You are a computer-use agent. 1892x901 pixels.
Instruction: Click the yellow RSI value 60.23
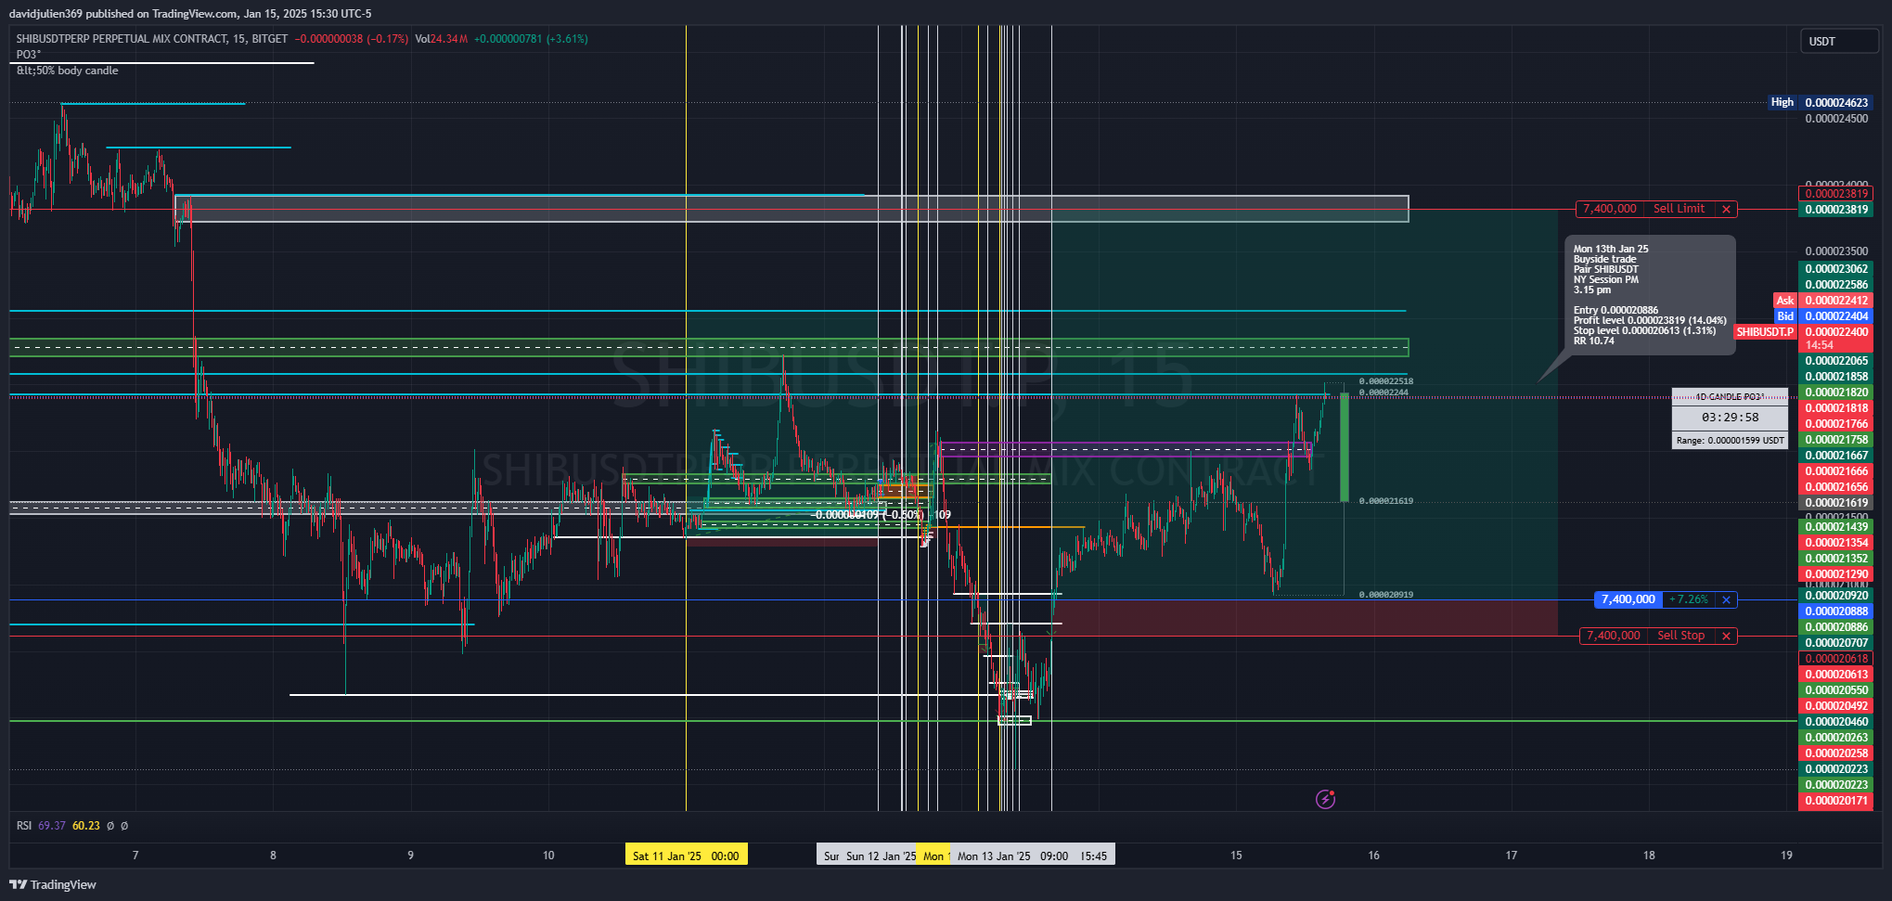pyautogui.click(x=86, y=826)
